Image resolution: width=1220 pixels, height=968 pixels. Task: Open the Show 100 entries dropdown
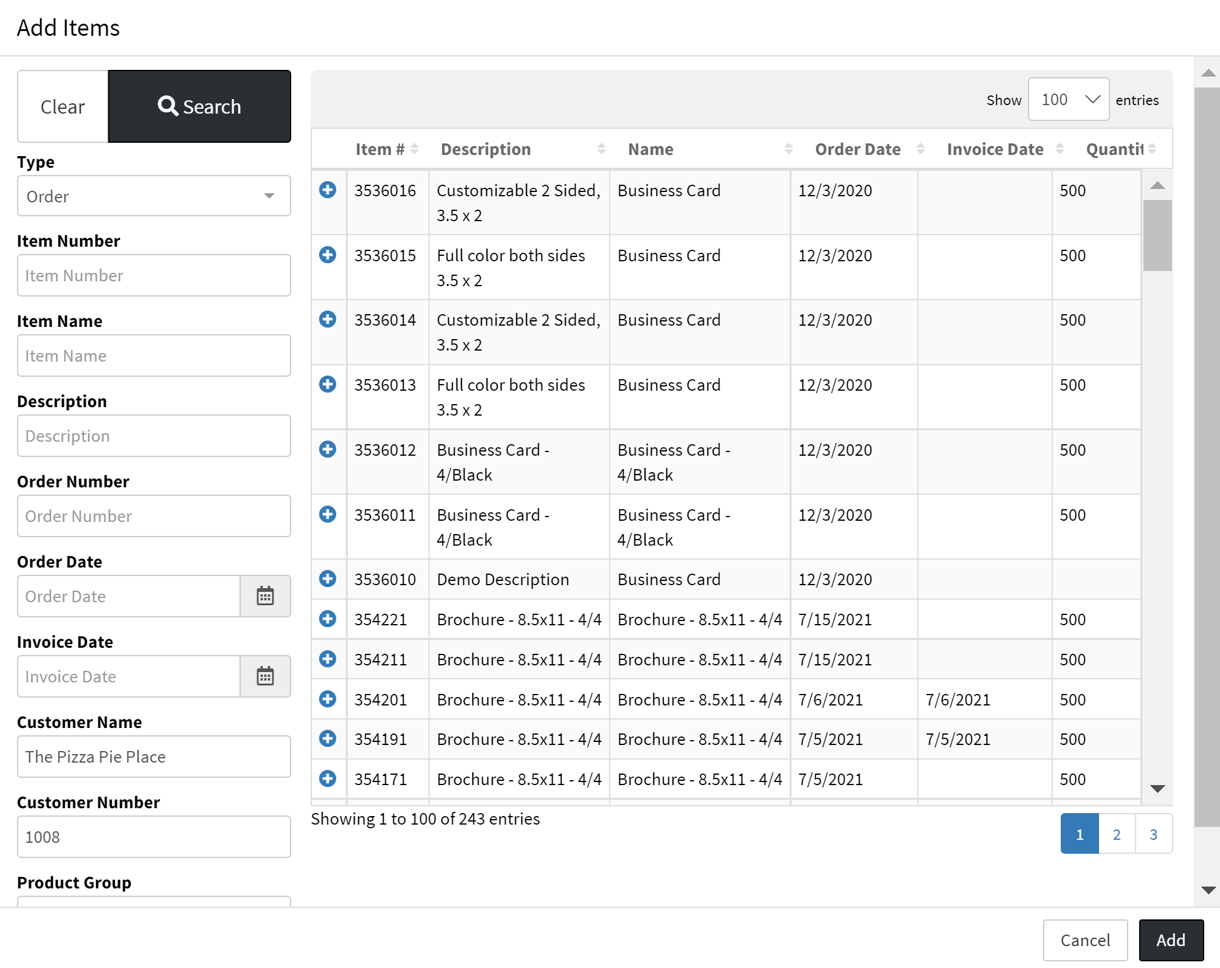(1068, 100)
